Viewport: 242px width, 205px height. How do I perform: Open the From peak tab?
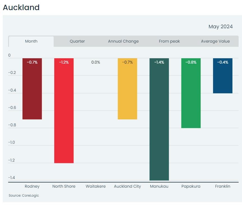(x=169, y=41)
